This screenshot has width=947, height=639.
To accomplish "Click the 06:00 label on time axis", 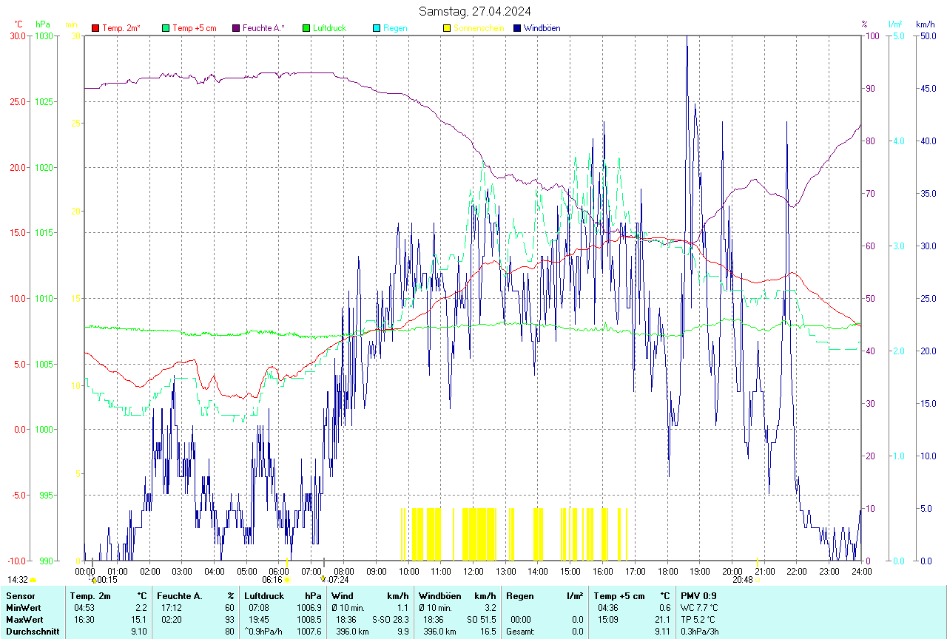I will (279, 571).
